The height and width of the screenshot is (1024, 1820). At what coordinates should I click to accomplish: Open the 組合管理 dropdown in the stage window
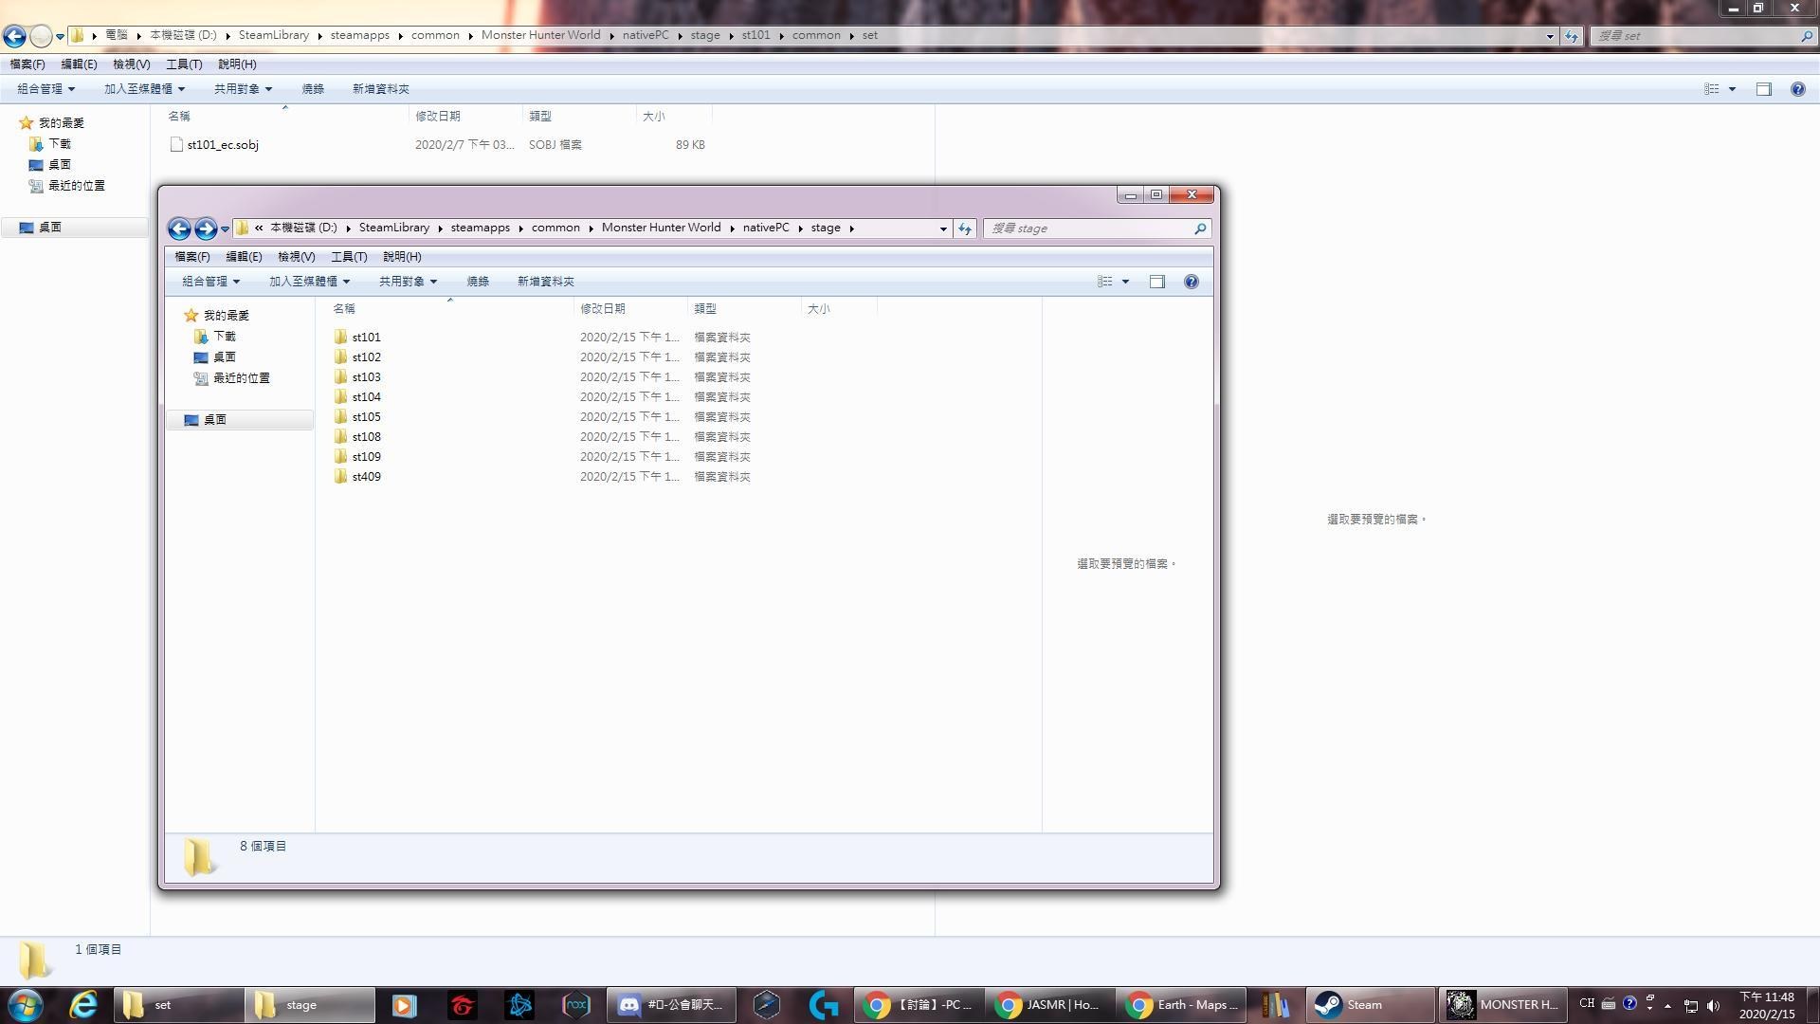[x=210, y=282]
